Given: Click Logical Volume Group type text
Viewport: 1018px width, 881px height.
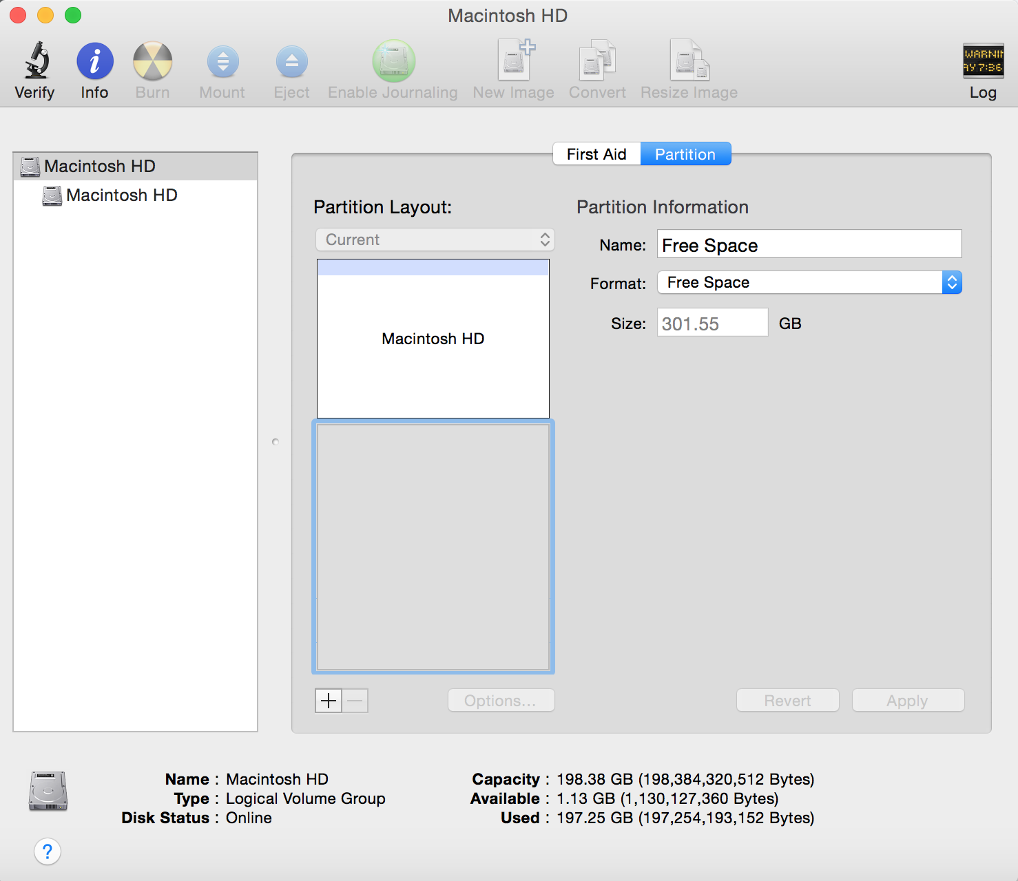Looking at the screenshot, I should 306,798.
